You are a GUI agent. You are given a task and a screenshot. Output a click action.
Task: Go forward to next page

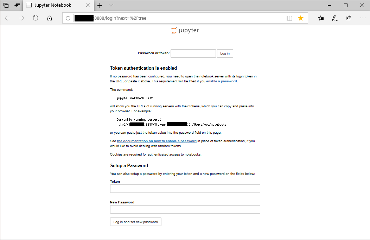21,18
